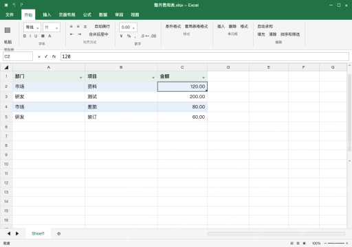
Task: Center-align text in ribbon
Action: pyautogui.click(x=78, y=27)
